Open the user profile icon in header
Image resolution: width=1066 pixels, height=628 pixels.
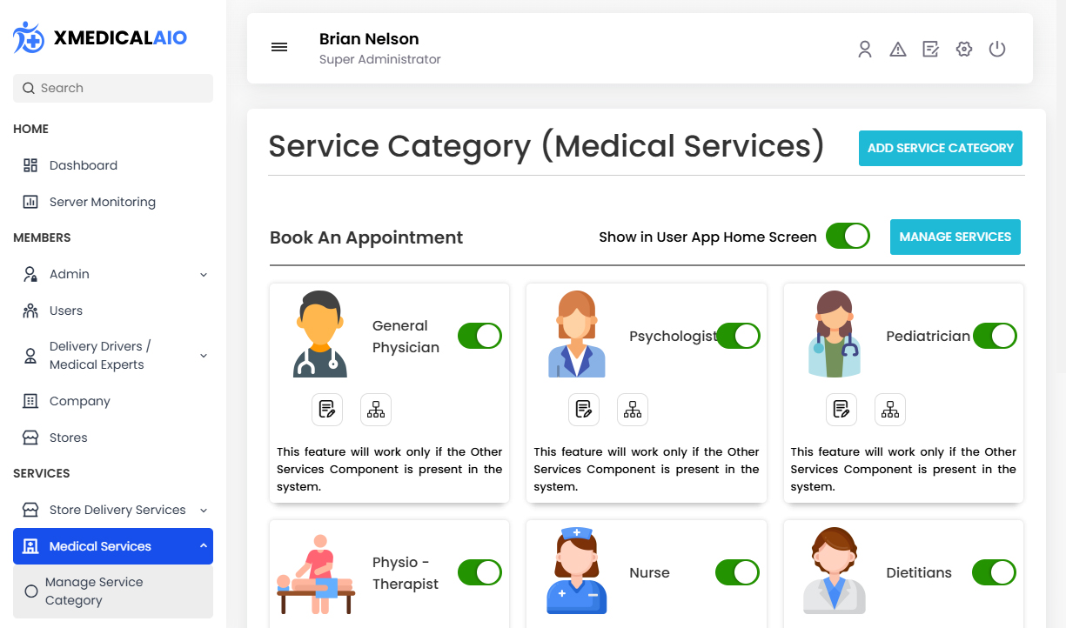(864, 50)
